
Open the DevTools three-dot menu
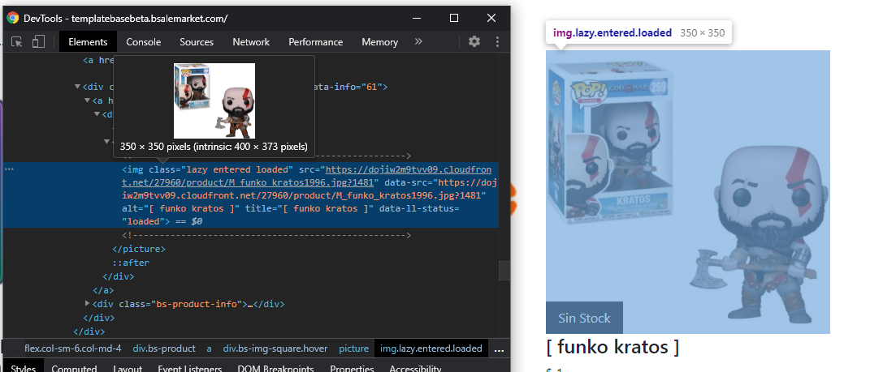tap(498, 41)
